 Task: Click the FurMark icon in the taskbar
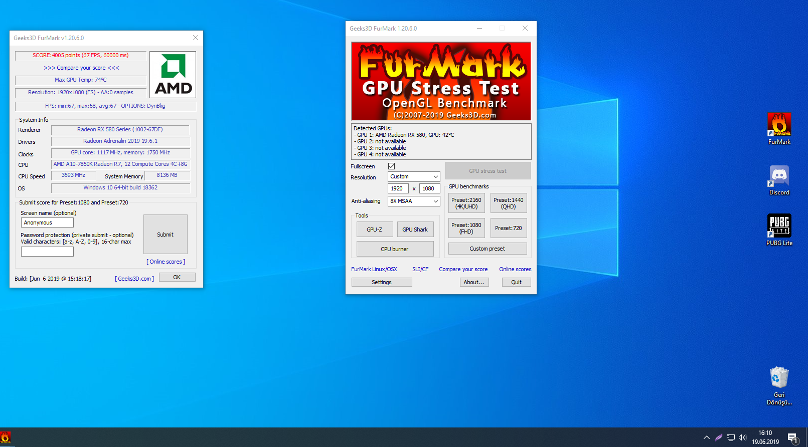pos(6,437)
